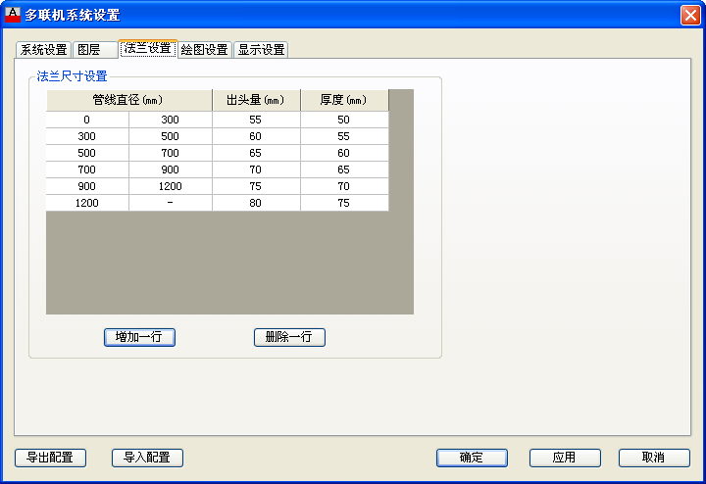Screen dimensions: 706x484
Task: Open the 图层 tab
Action: [x=89, y=50]
